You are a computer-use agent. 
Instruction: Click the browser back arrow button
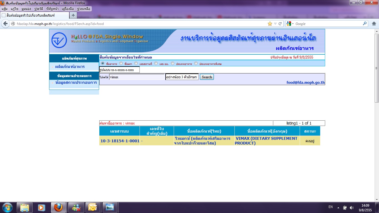coord(5,24)
